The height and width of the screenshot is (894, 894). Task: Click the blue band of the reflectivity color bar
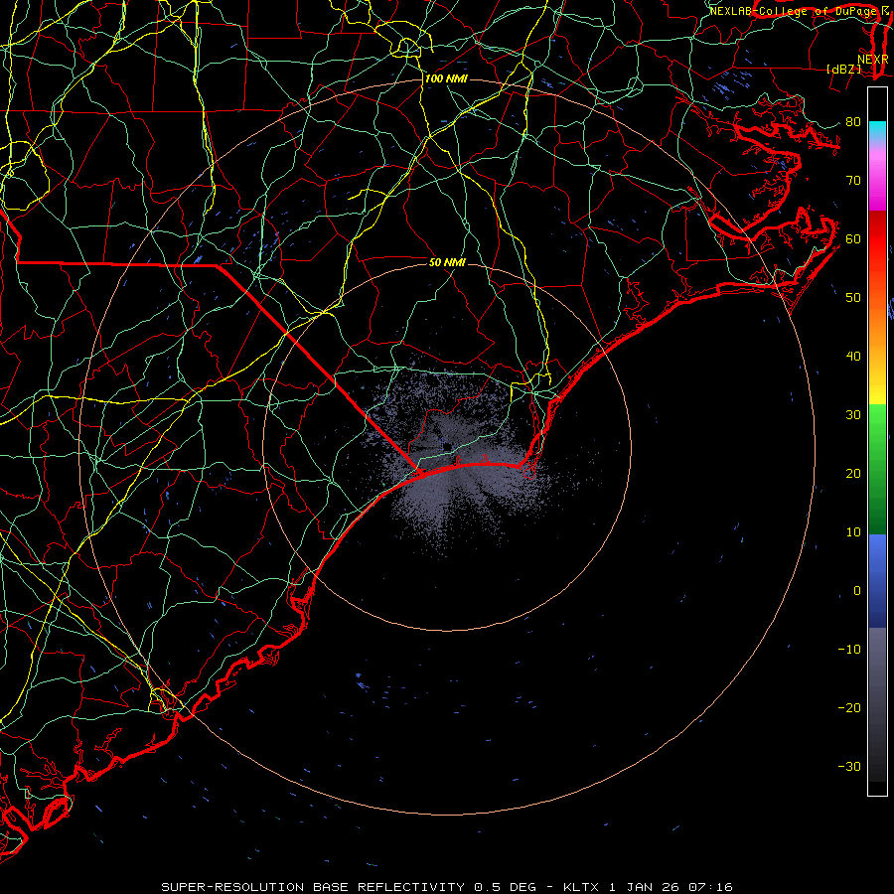(877, 580)
